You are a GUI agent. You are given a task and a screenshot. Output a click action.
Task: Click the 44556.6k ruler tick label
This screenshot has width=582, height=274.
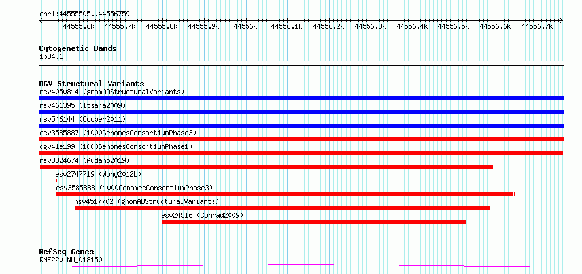point(496,26)
